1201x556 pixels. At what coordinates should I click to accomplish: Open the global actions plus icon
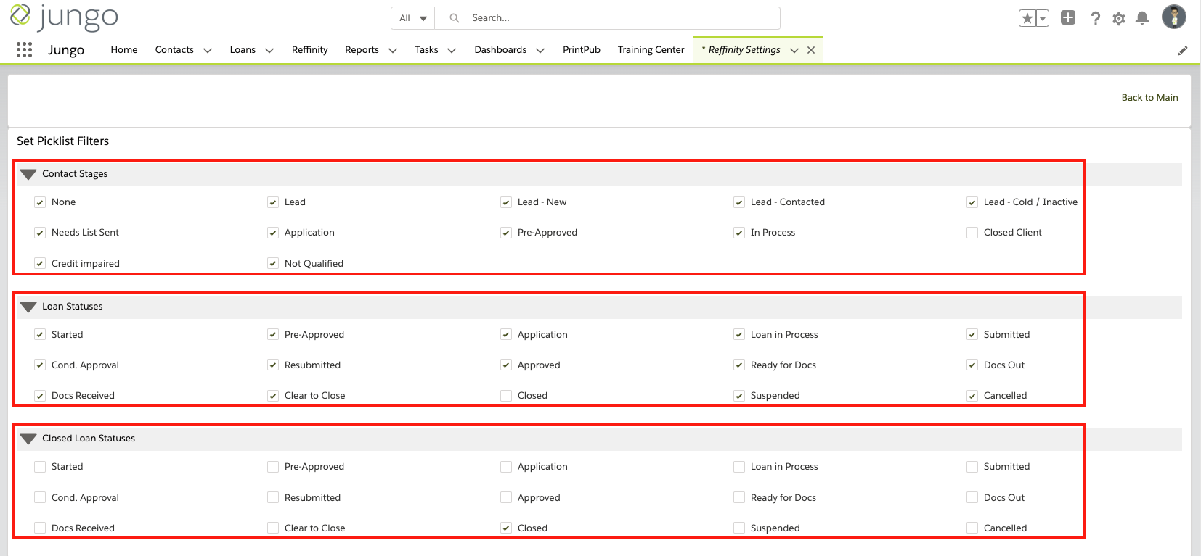[1067, 18]
